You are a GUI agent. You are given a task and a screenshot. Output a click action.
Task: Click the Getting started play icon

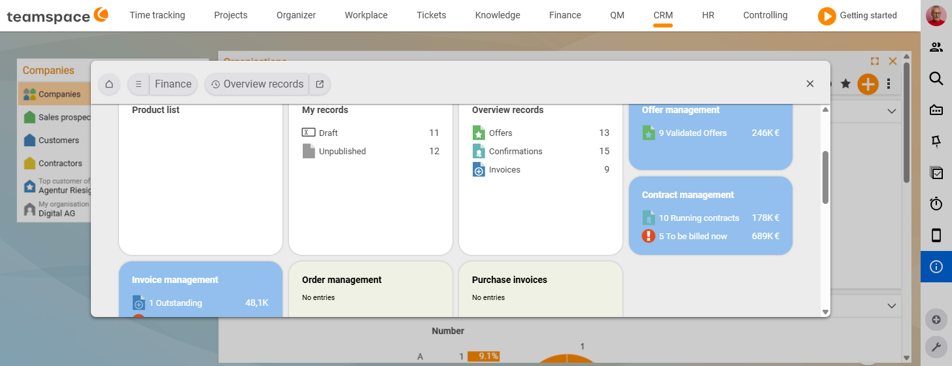coord(827,16)
